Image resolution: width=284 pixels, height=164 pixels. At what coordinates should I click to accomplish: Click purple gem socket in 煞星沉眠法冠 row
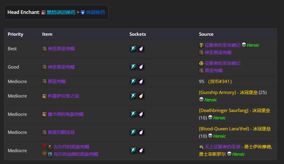click(141, 132)
